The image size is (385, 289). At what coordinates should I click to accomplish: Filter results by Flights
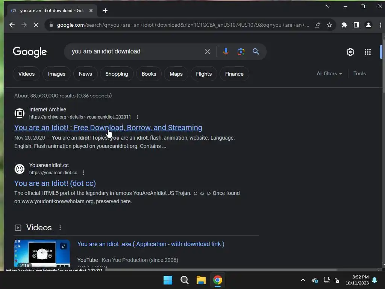(203, 74)
